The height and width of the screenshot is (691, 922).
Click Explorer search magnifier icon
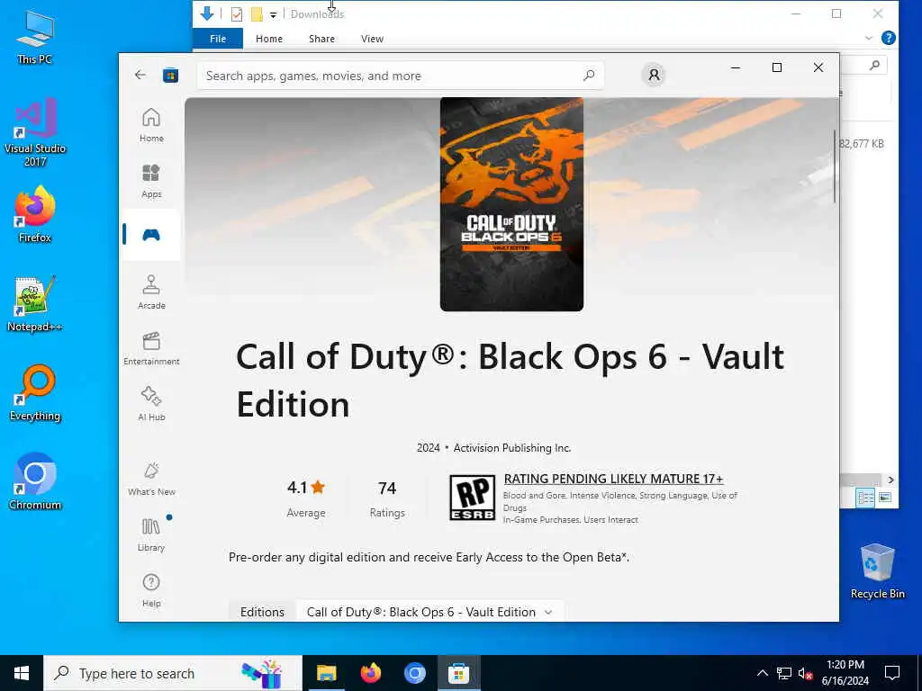(874, 65)
